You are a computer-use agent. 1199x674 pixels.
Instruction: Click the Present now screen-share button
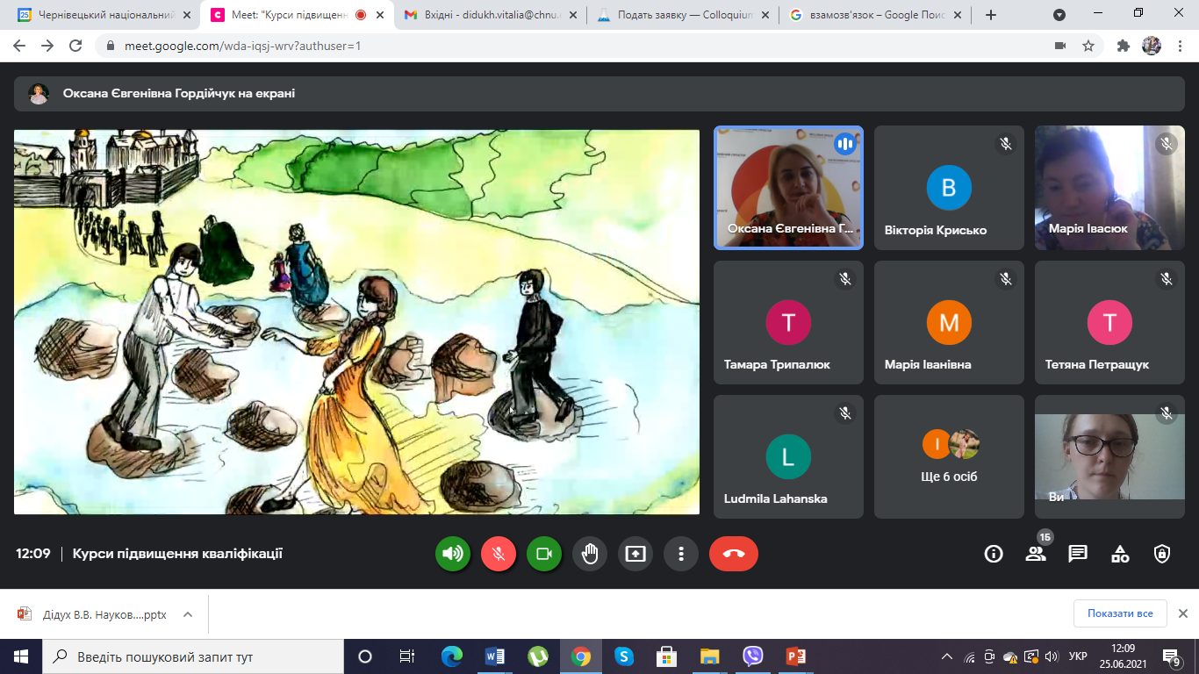click(635, 554)
